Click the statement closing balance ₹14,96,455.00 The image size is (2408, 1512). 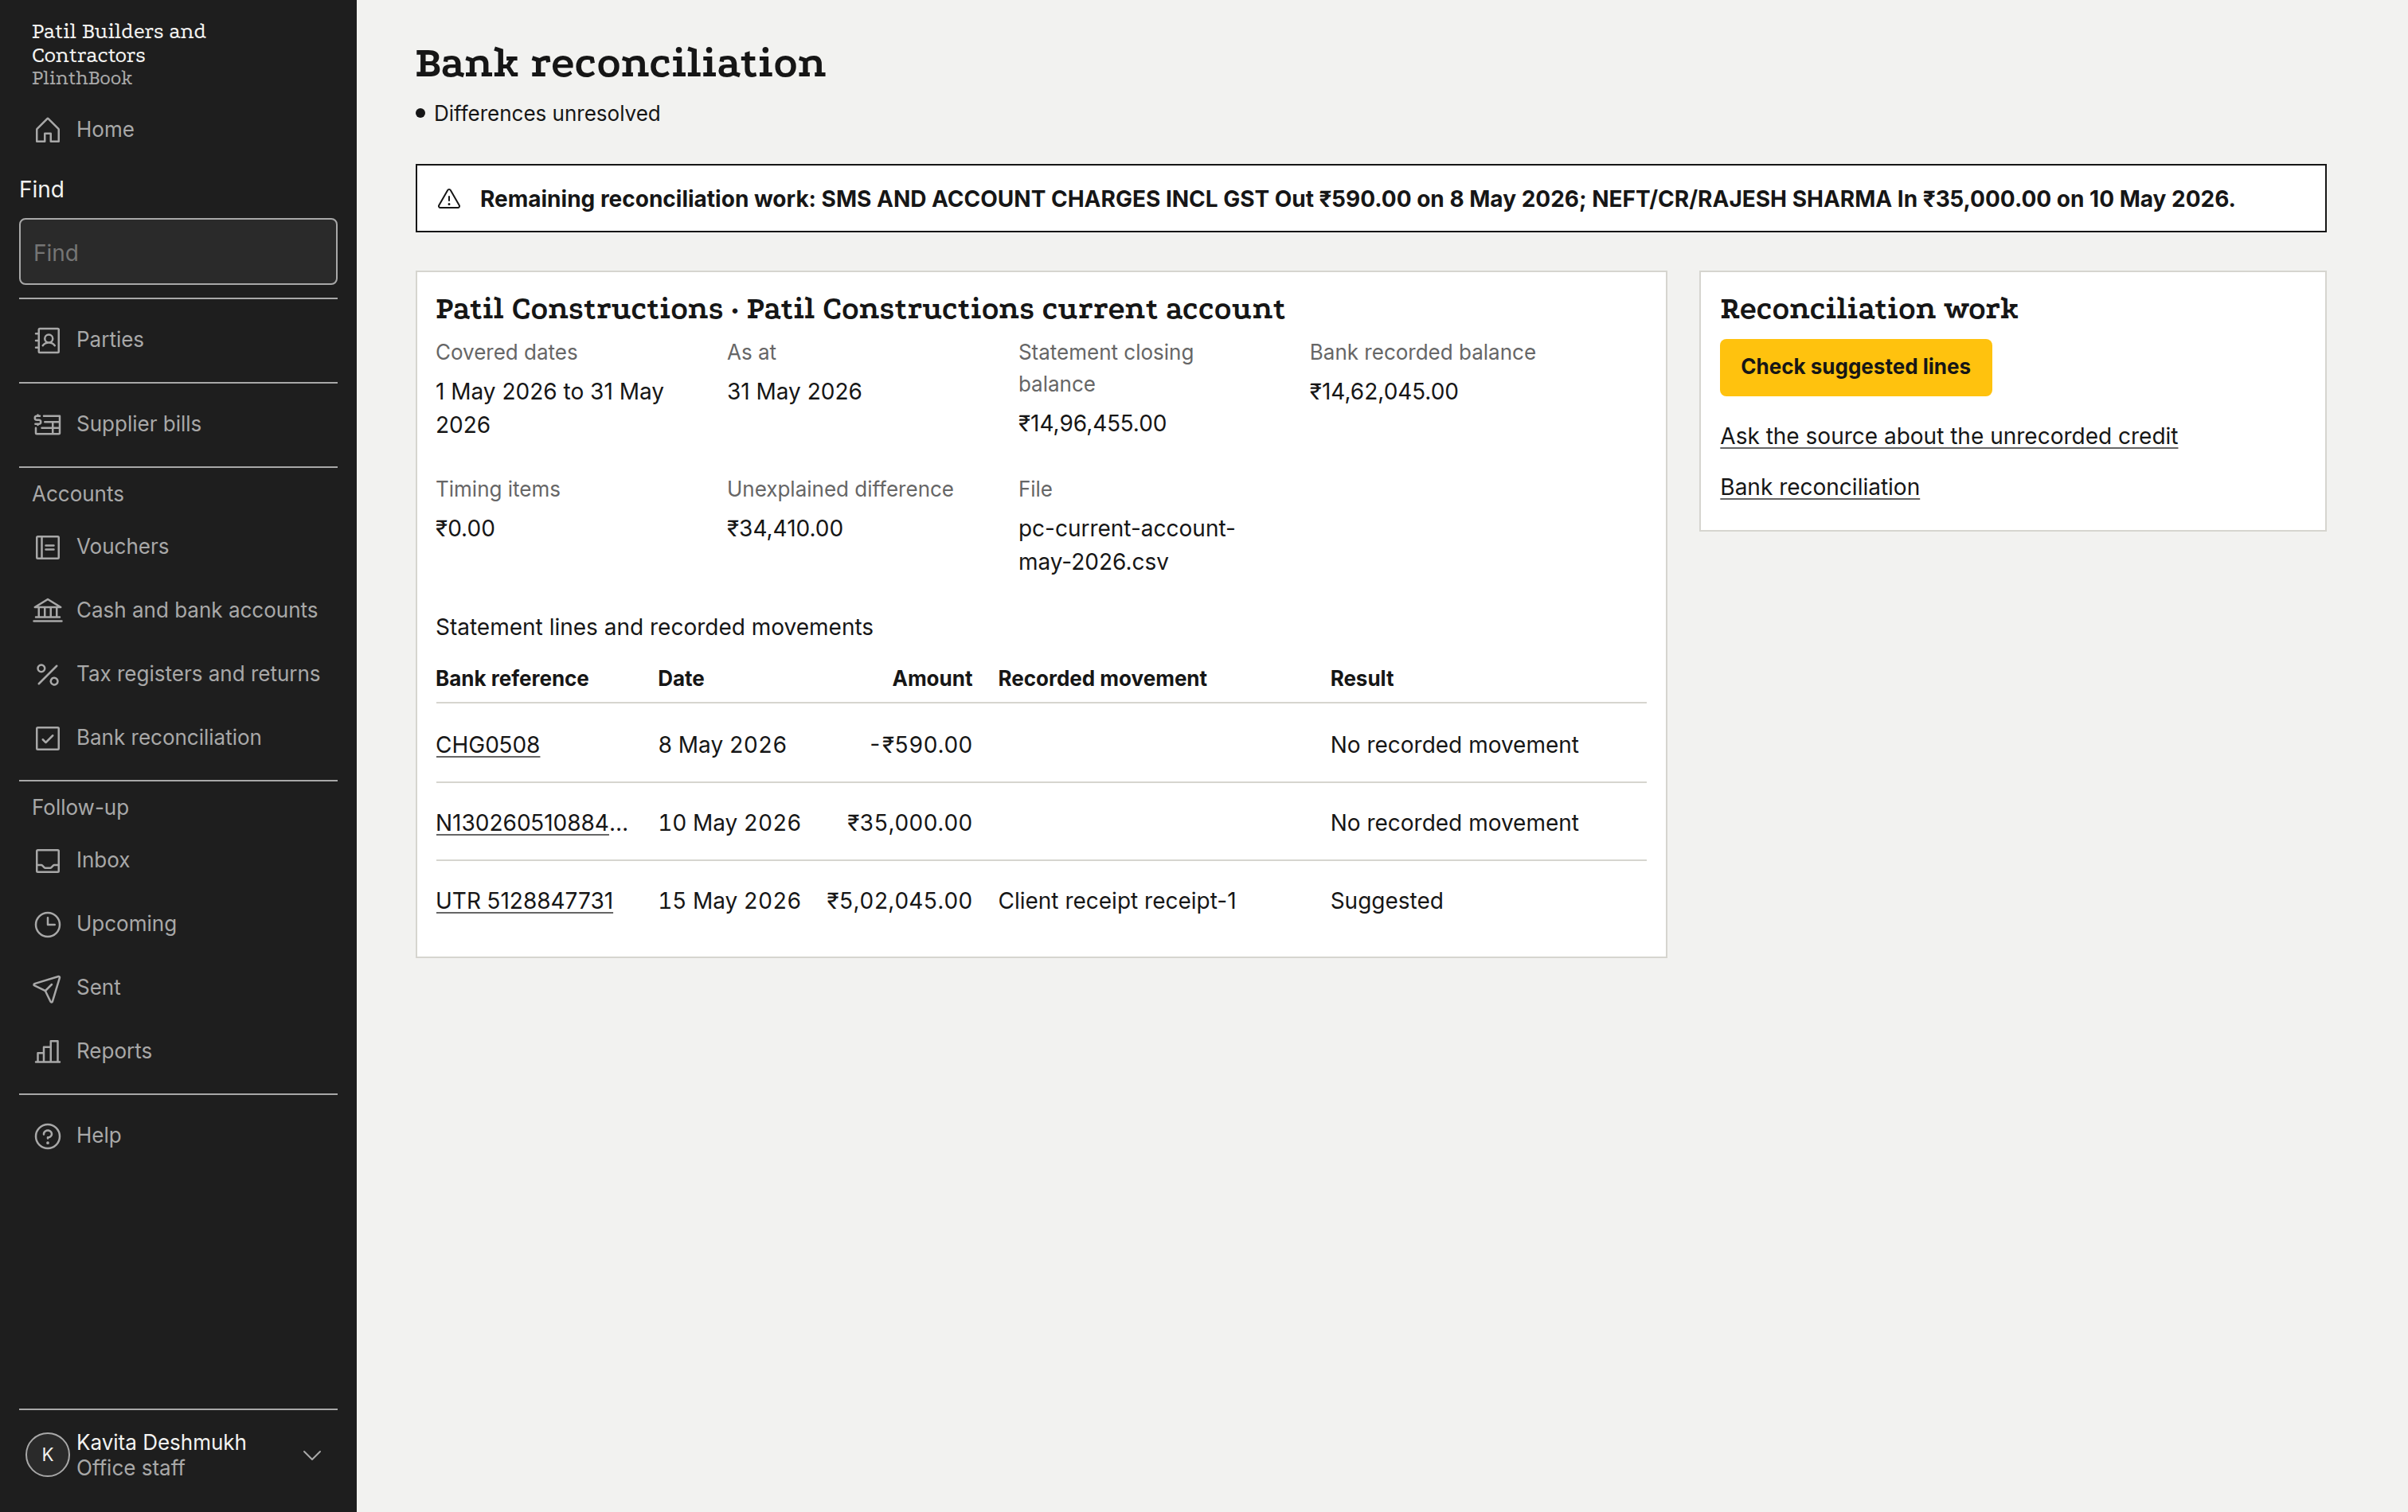coord(1092,423)
